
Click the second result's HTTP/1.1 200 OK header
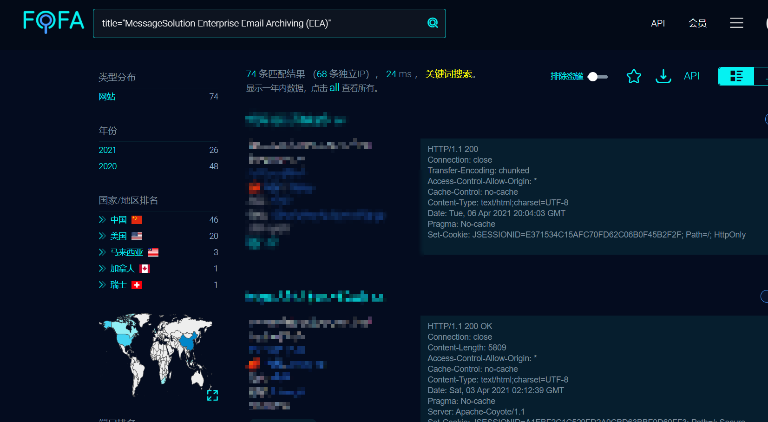(459, 326)
